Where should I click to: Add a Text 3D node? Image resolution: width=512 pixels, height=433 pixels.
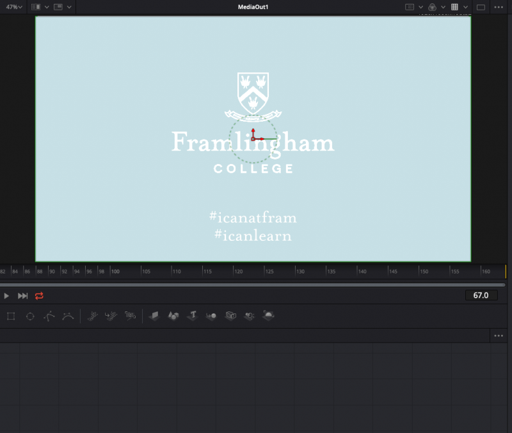(x=191, y=316)
